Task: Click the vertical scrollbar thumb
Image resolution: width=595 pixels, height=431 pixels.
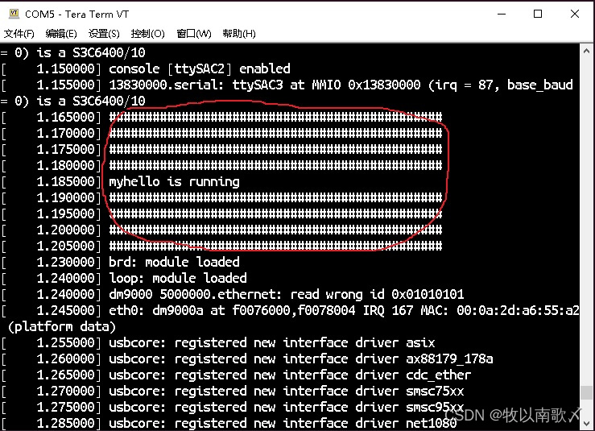Action: pyautogui.click(x=586, y=392)
